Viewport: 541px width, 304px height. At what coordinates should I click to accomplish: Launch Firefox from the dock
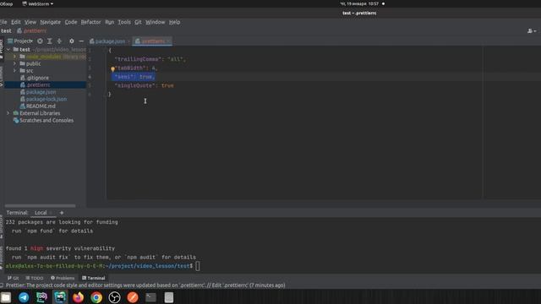(79, 297)
